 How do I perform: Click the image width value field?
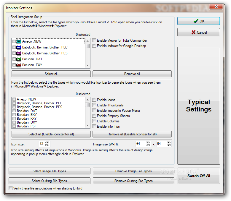[141, 144]
